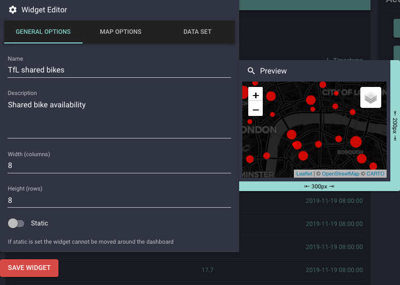Open the Leaflet attribution link
Viewport: 400px width, 285px height.
(x=304, y=174)
